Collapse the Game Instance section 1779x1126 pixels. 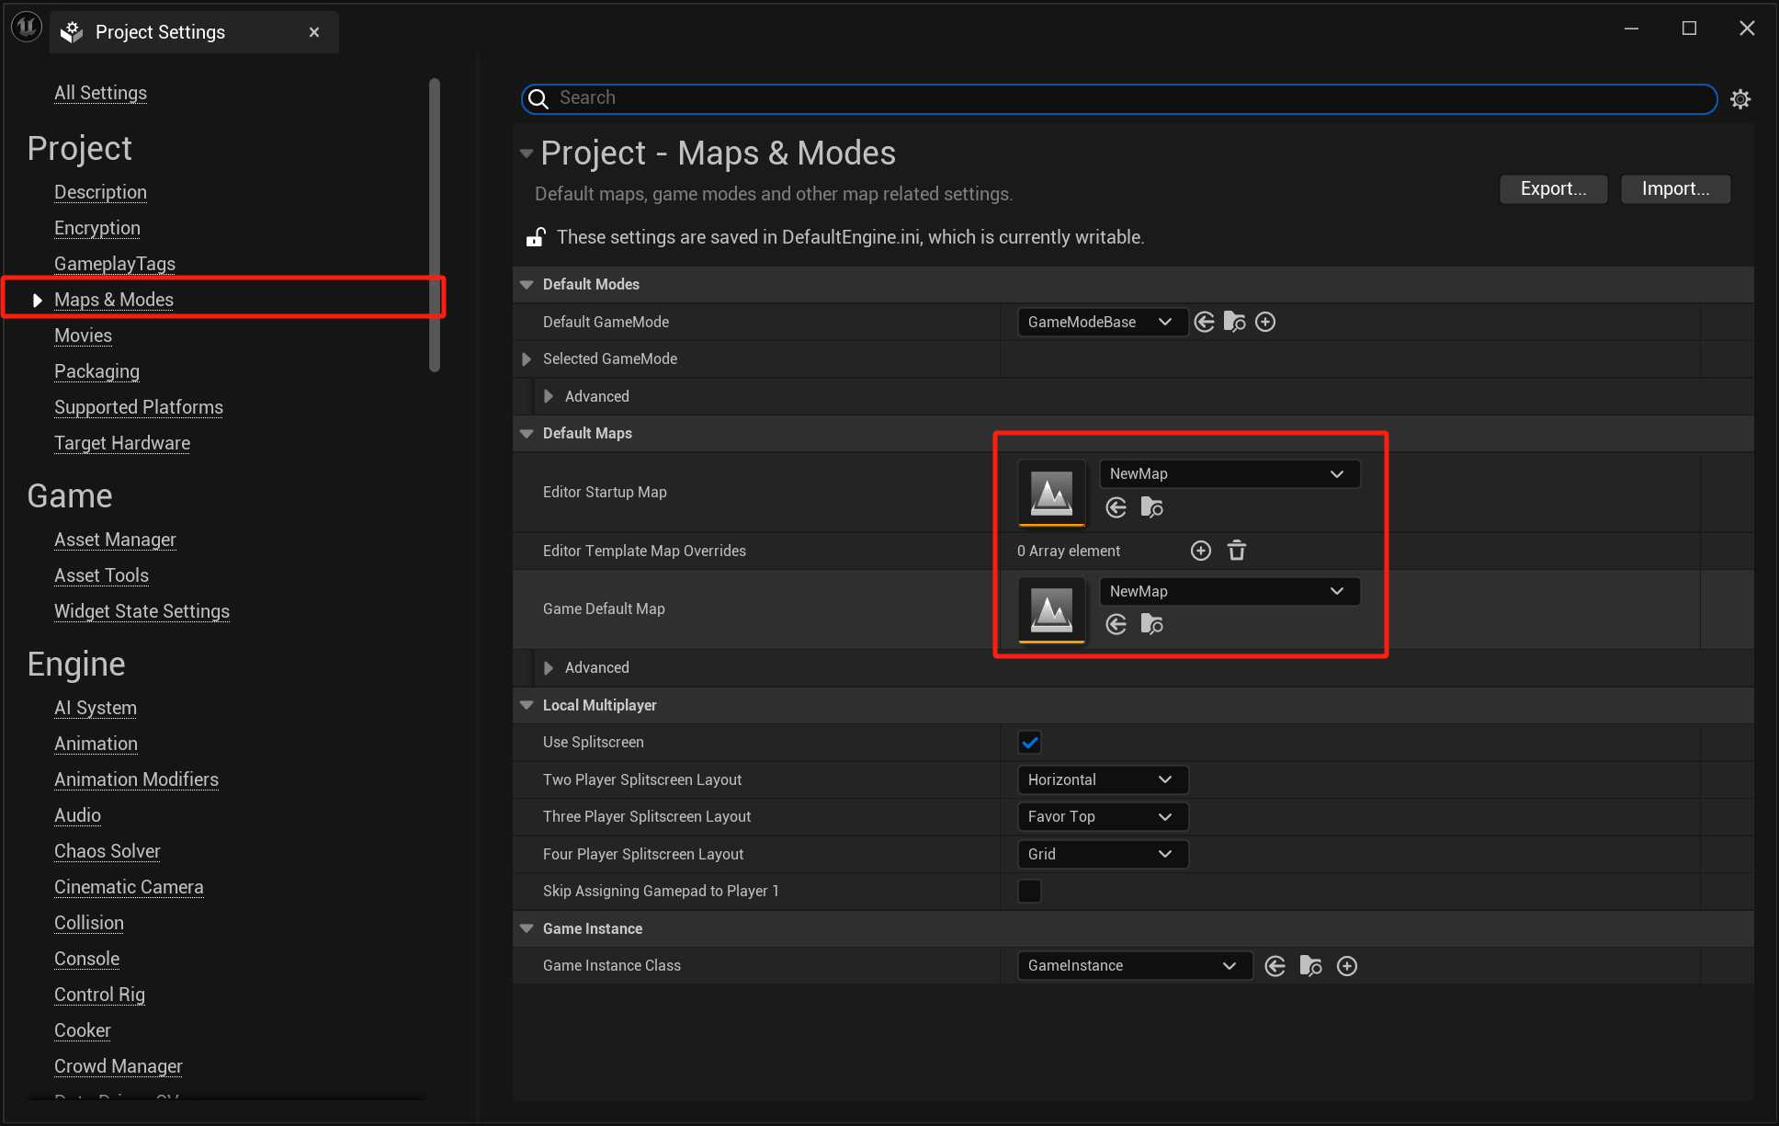pyautogui.click(x=527, y=929)
